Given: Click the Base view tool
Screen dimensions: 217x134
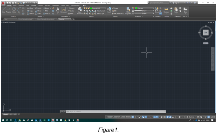Looking at the screenshot, I should pos(186,10).
